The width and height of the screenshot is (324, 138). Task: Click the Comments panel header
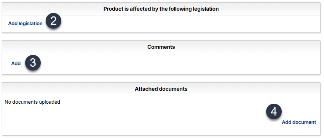(161, 47)
